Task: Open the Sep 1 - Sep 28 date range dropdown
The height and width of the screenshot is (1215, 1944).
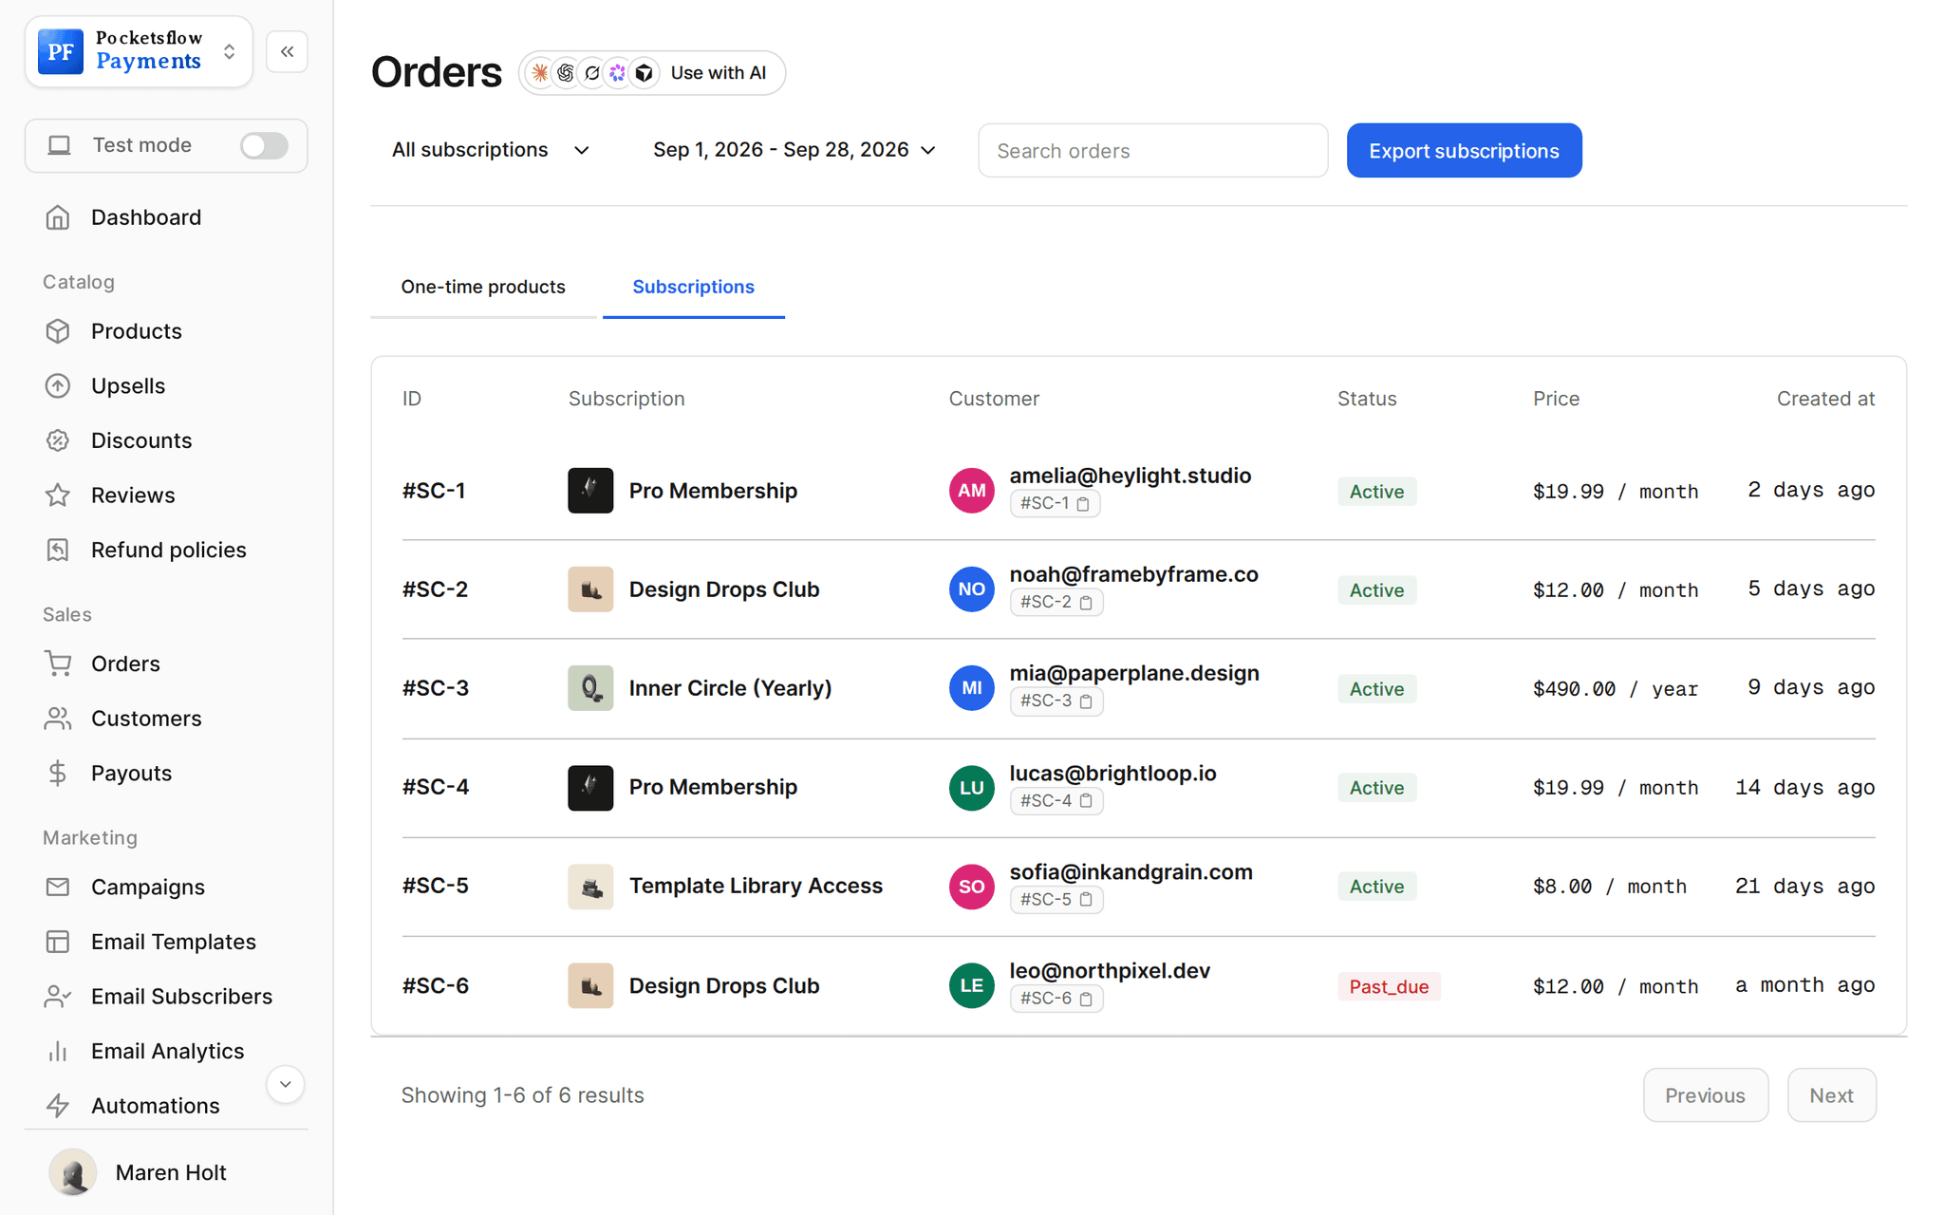Action: click(794, 150)
